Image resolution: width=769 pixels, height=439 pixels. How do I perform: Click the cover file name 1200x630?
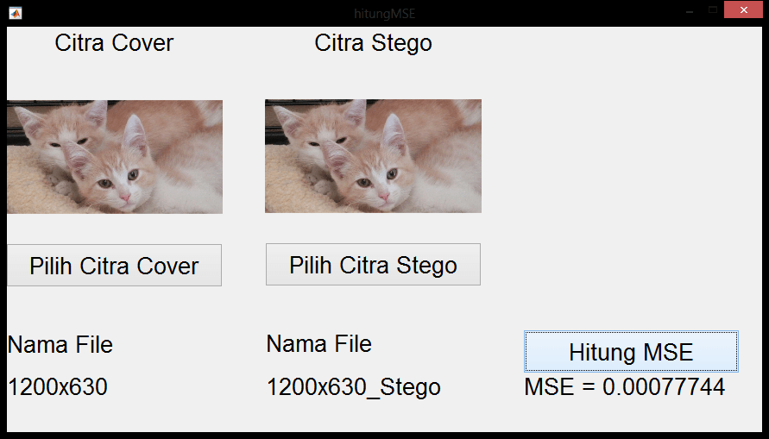point(58,387)
